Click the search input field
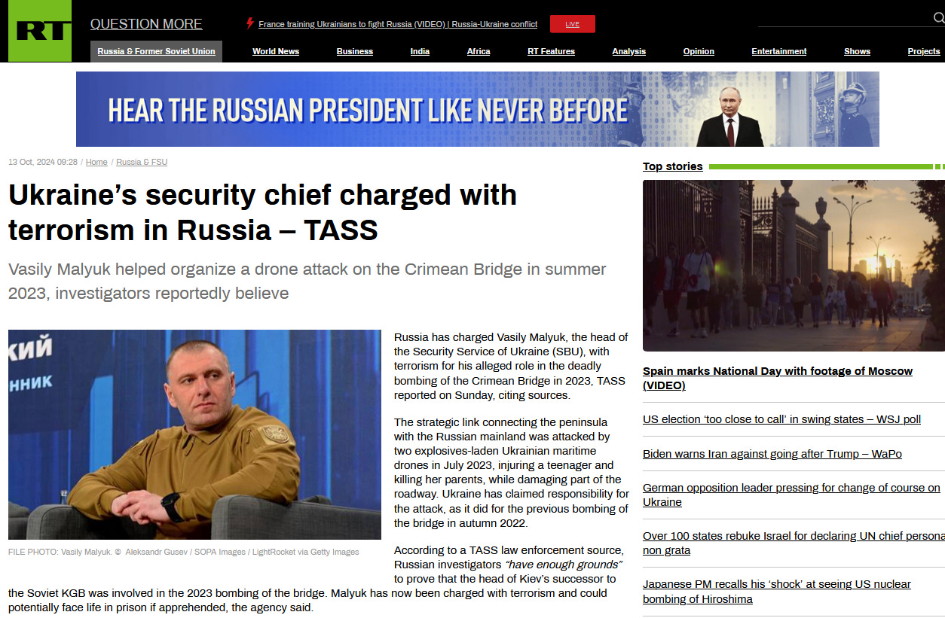Image resolution: width=945 pixels, height=618 pixels. pyautogui.click(x=844, y=18)
